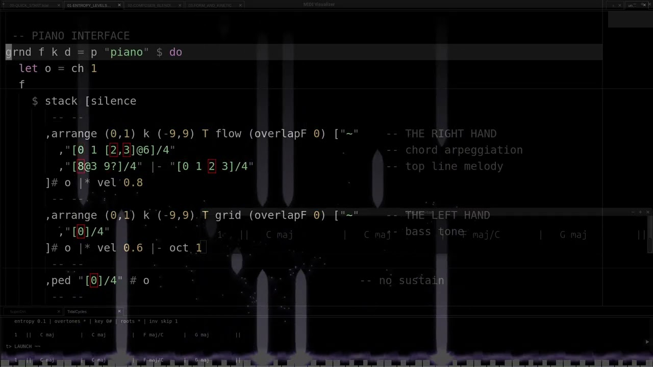Click the ']# o |* vel 0.8' line

(x=94, y=182)
